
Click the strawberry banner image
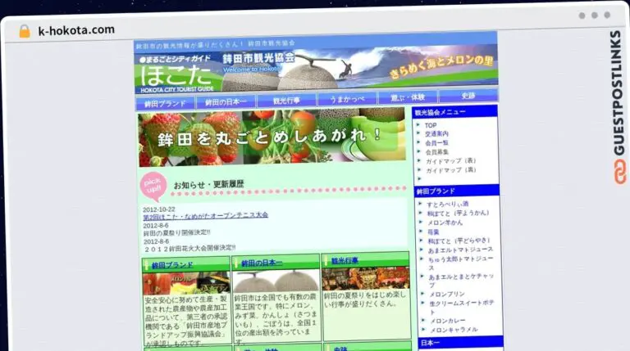[272, 137]
